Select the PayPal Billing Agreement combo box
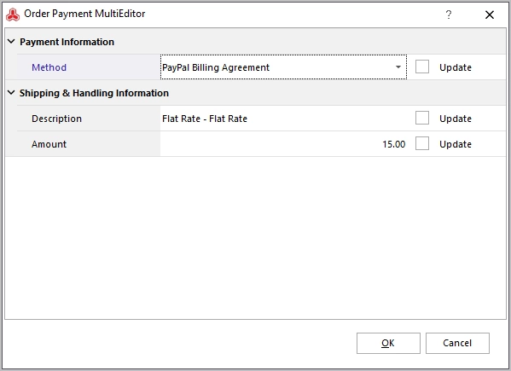511x371 pixels. (283, 67)
